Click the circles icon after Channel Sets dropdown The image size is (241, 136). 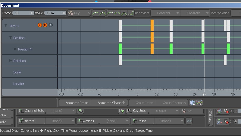(x=80, y=111)
